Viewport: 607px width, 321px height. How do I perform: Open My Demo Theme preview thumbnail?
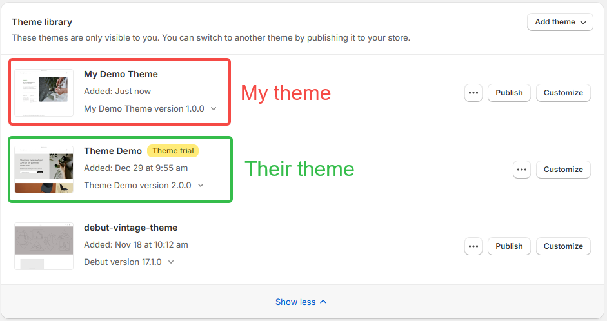click(44, 93)
